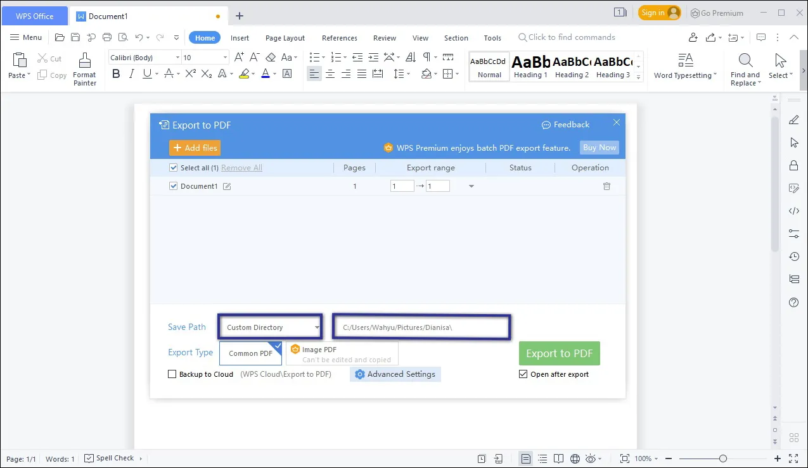Disable Open after export checkbox
808x468 pixels.
[x=523, y=374]
